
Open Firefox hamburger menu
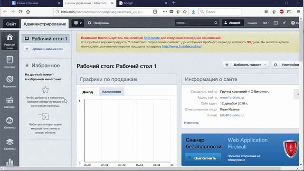click(x=299, y=12)
